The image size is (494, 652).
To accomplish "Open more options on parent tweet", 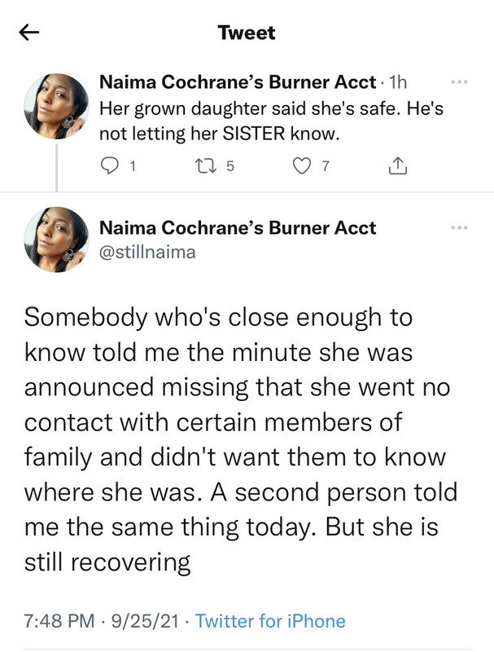I will point(460,82).
